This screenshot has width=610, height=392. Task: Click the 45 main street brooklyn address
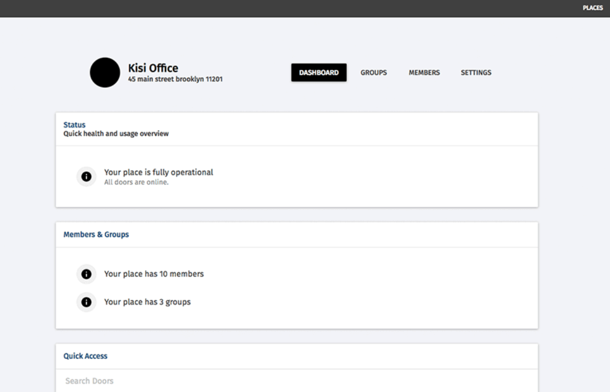175,80
